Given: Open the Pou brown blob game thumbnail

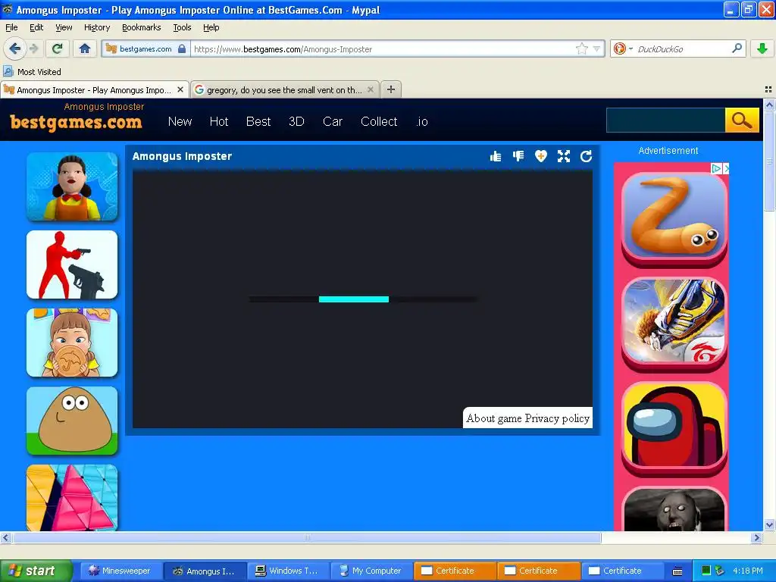Looking at the screenshot, I should tap(72, 421).
